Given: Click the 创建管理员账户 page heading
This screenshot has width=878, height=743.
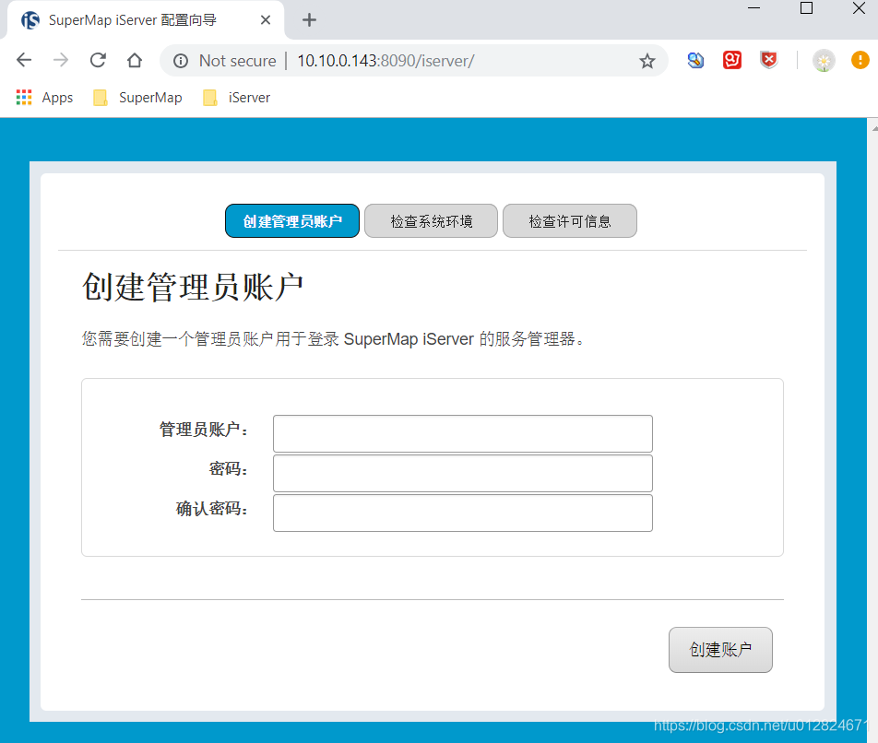Looking at the screenshot, I should pos(193,287).
